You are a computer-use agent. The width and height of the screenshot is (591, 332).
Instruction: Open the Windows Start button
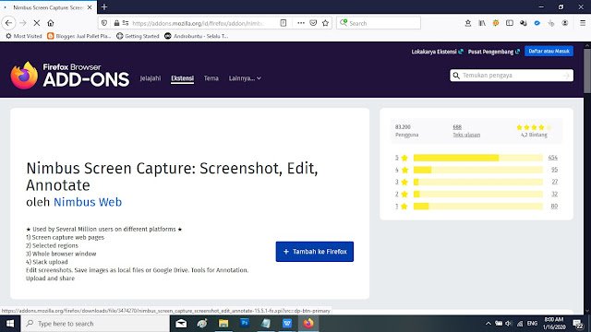pos(10,324)
